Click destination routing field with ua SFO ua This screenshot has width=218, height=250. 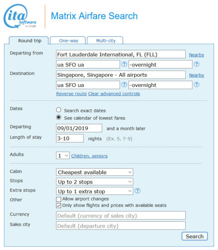[88, 85]
